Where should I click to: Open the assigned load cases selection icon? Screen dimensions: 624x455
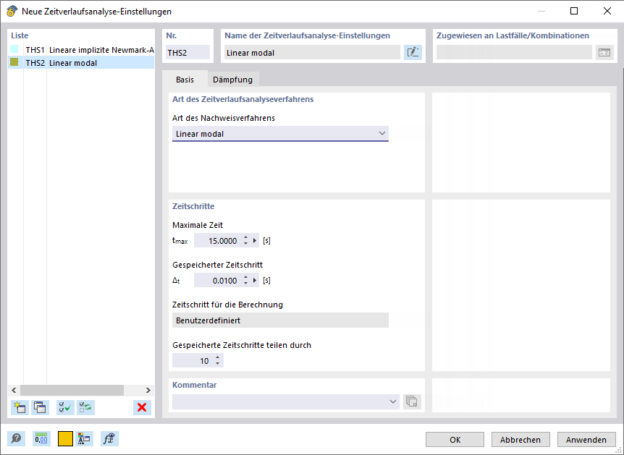[x=604, y=53]
